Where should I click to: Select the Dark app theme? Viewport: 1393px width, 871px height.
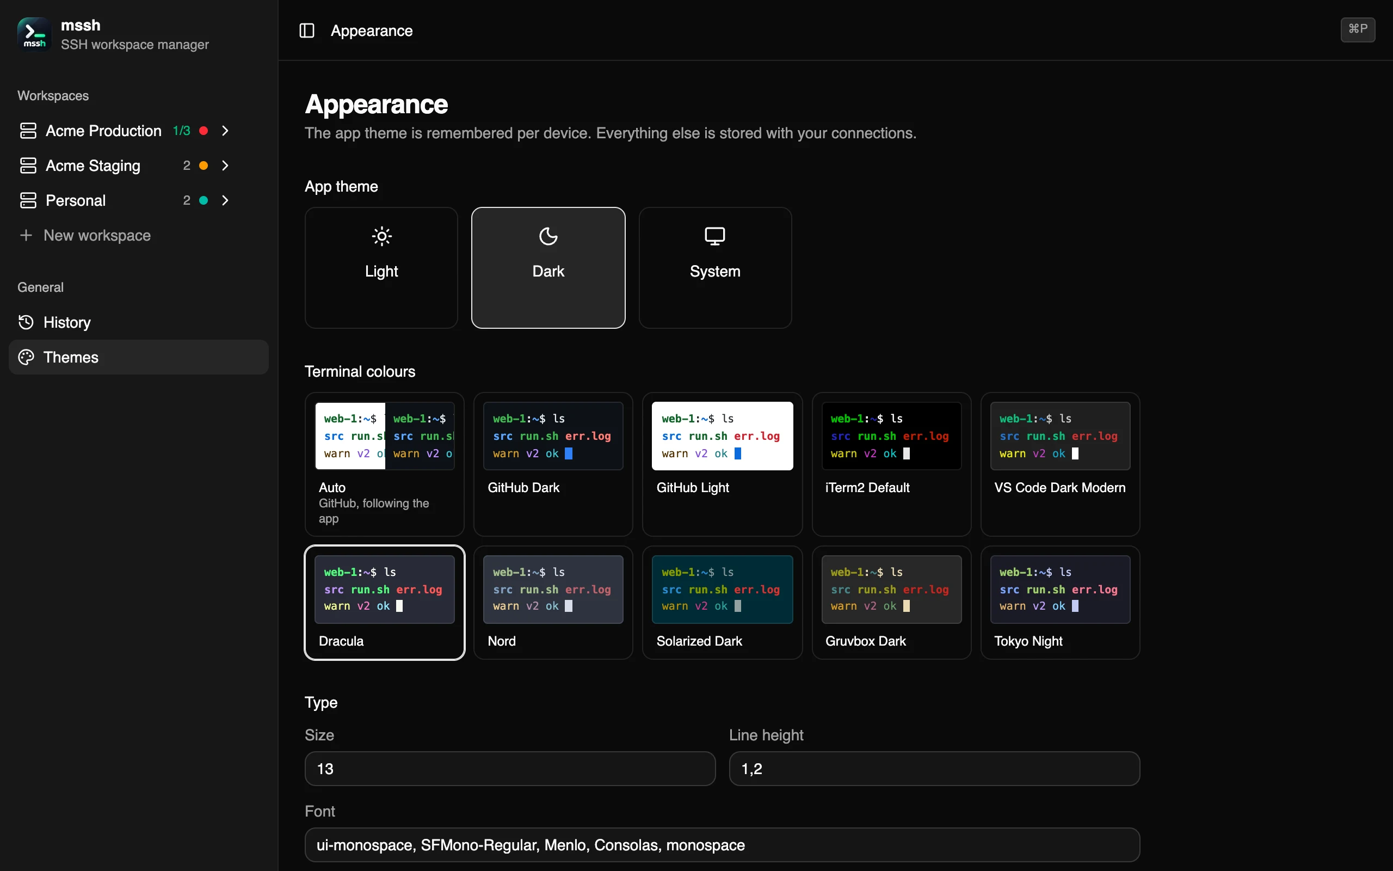tap(548, 268)
